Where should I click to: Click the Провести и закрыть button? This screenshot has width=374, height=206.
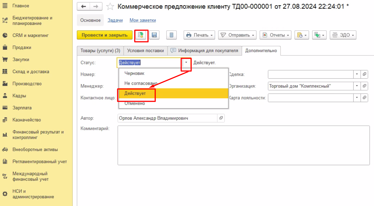[x=104, y=35]
